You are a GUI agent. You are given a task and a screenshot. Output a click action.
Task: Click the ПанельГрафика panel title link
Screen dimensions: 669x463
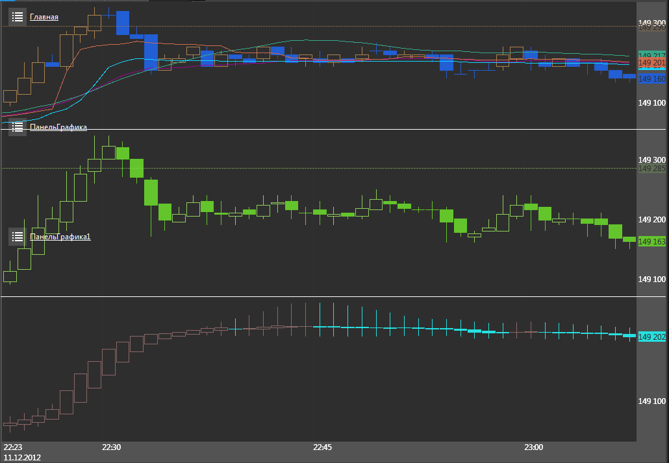tap(58, 127)
